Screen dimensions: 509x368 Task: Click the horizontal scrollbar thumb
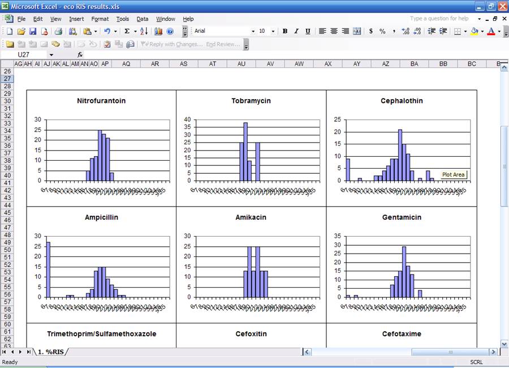450,352
